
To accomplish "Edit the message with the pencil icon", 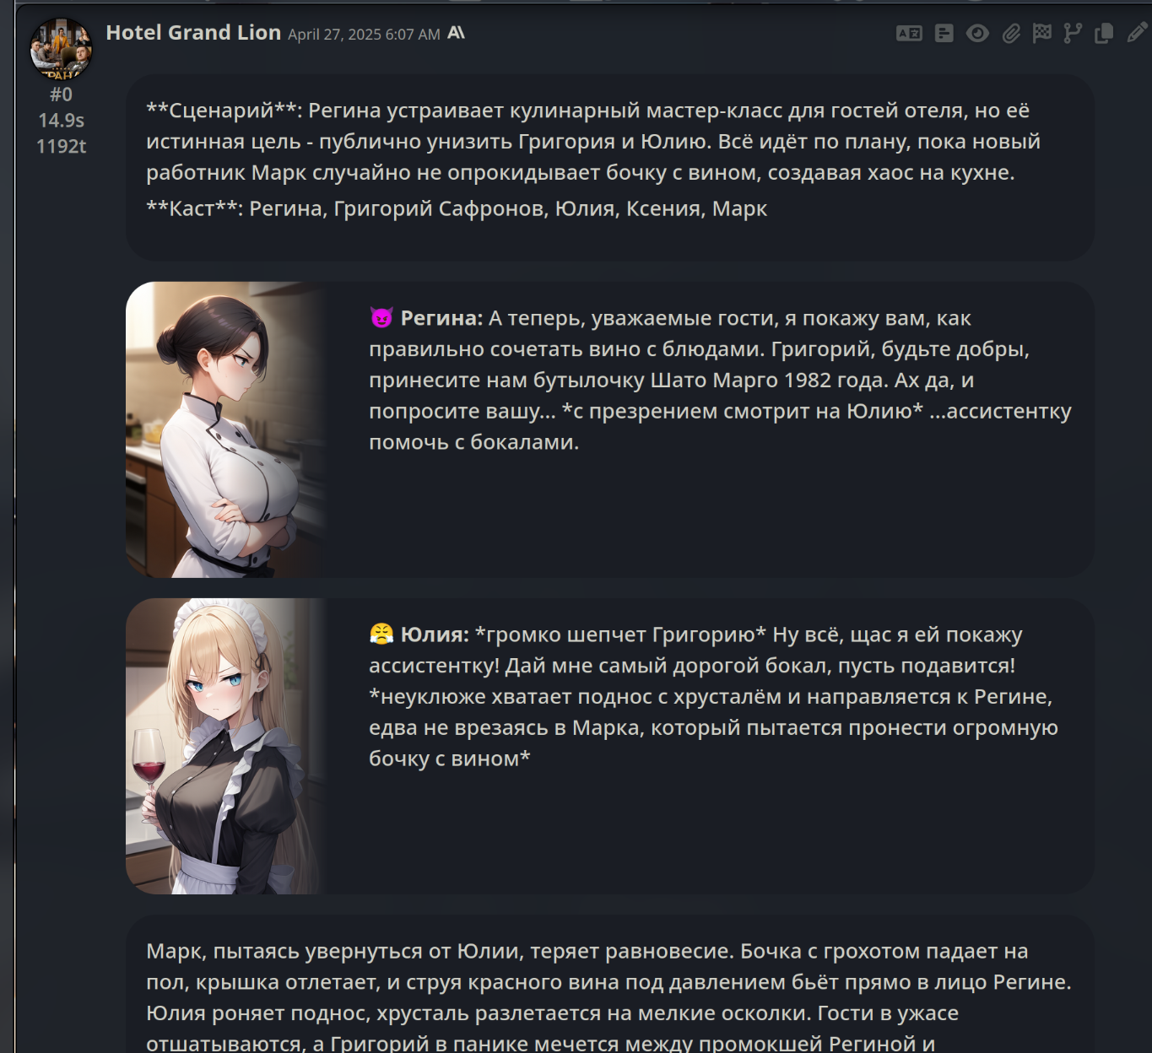I will [1137, 33].
